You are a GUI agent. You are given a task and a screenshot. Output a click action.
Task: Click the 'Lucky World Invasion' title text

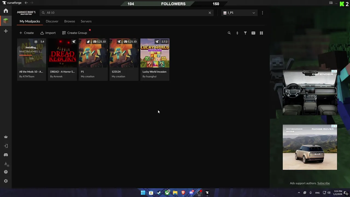click(154, 72)
